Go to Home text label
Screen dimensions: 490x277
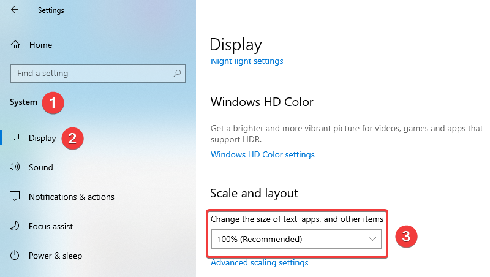[x=40, y=45]
